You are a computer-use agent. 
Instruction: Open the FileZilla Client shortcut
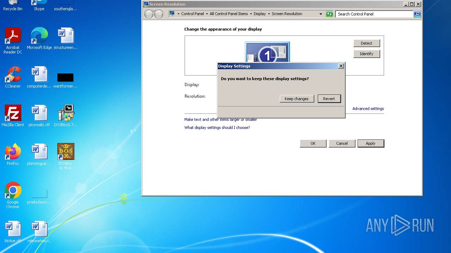pyautogui.click(x=13, y=116)
